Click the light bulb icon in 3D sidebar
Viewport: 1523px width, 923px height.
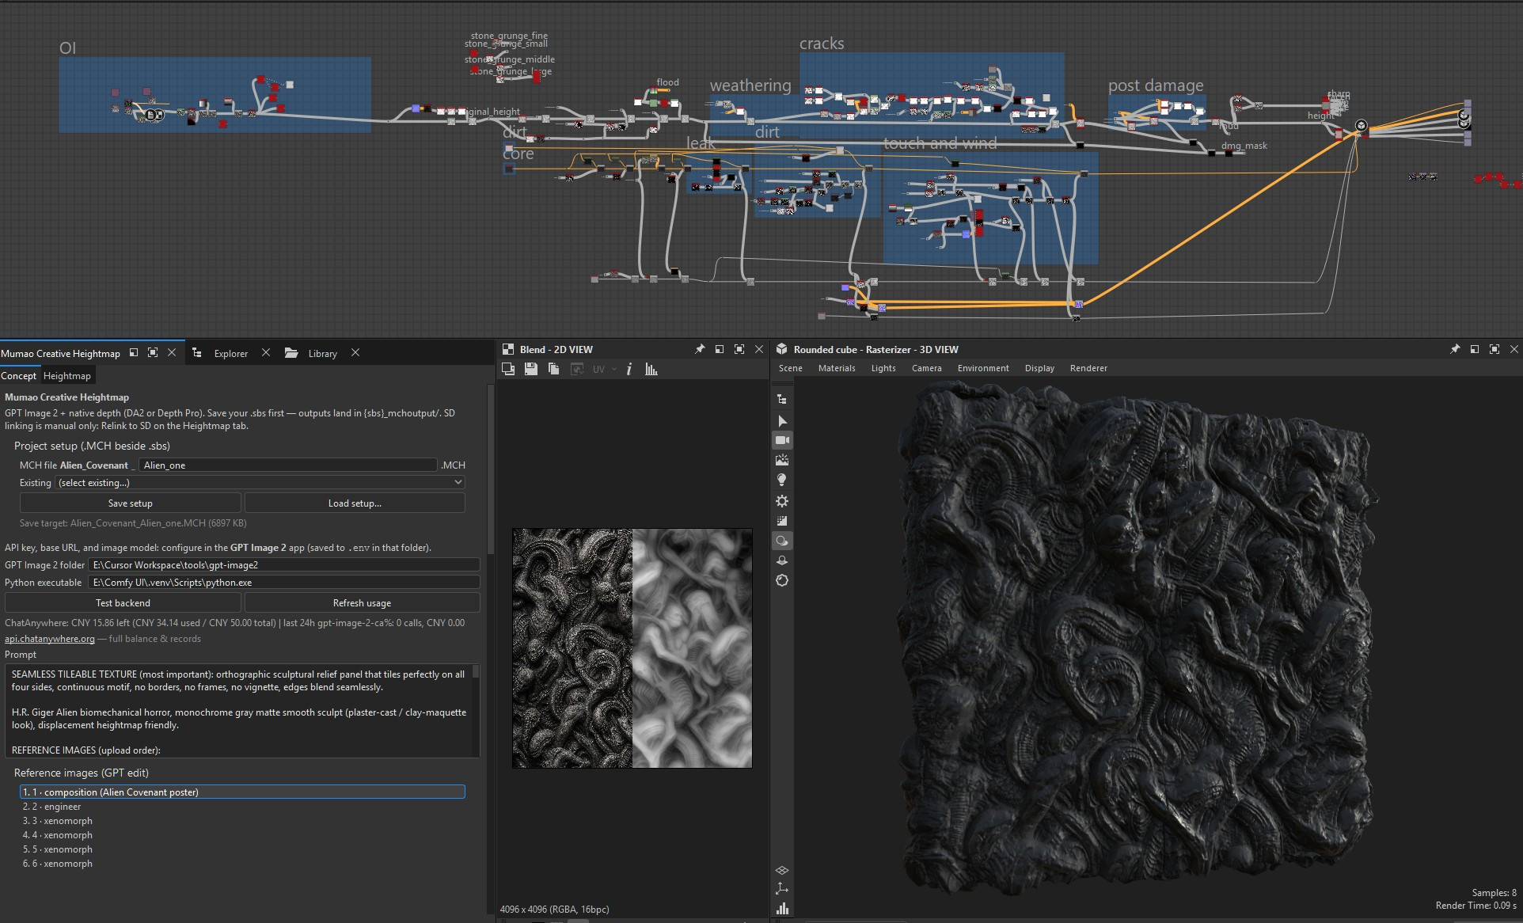point(782,480)
